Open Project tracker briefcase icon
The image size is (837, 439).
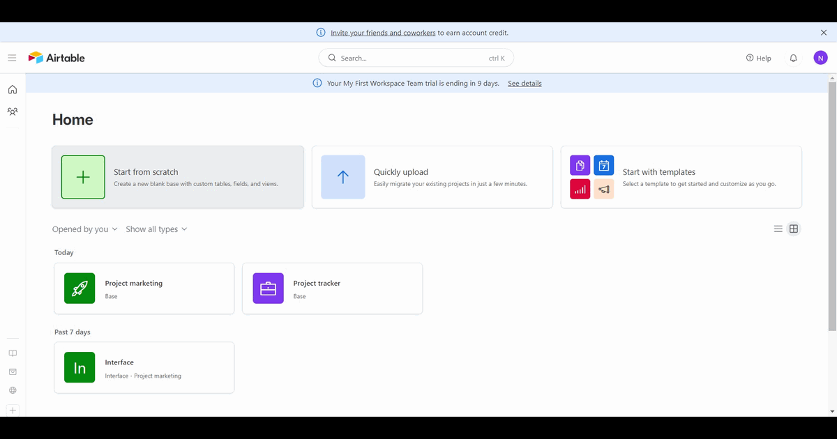268,288
